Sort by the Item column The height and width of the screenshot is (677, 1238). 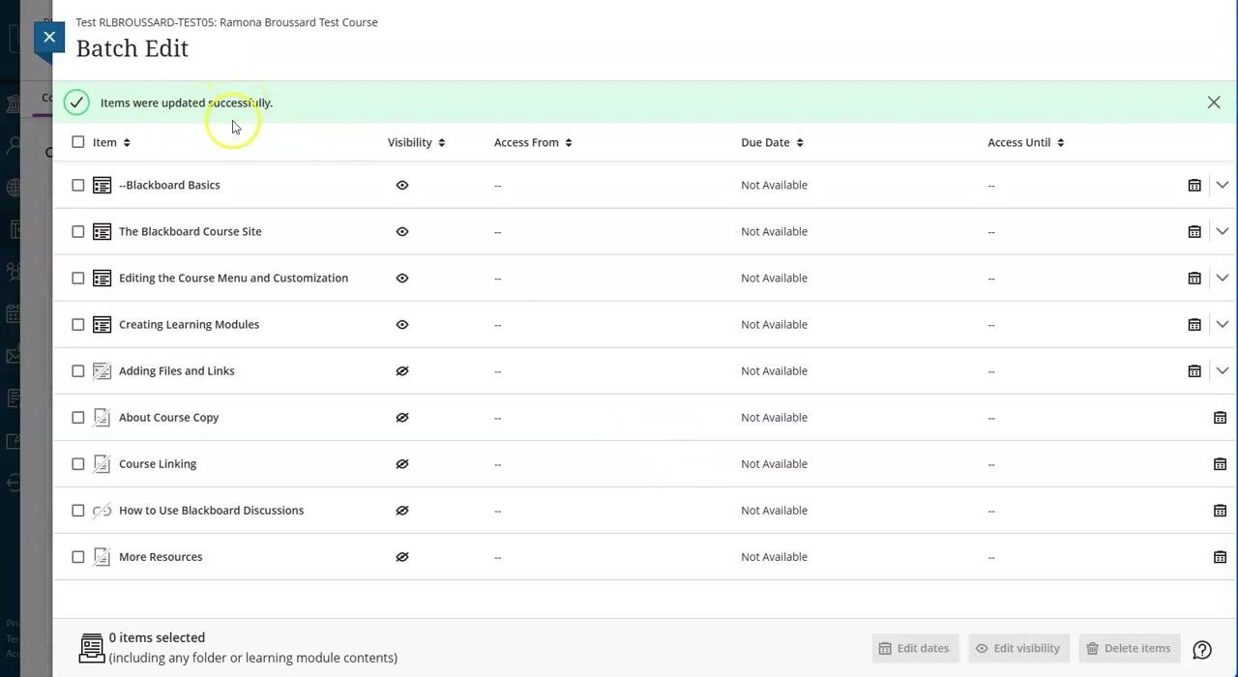(111, 142)
